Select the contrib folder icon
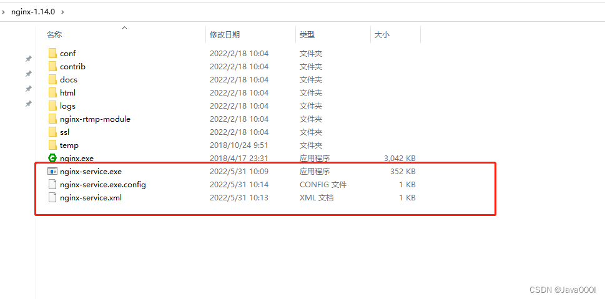Screen dimensions: 605x299 coord(52,66)
